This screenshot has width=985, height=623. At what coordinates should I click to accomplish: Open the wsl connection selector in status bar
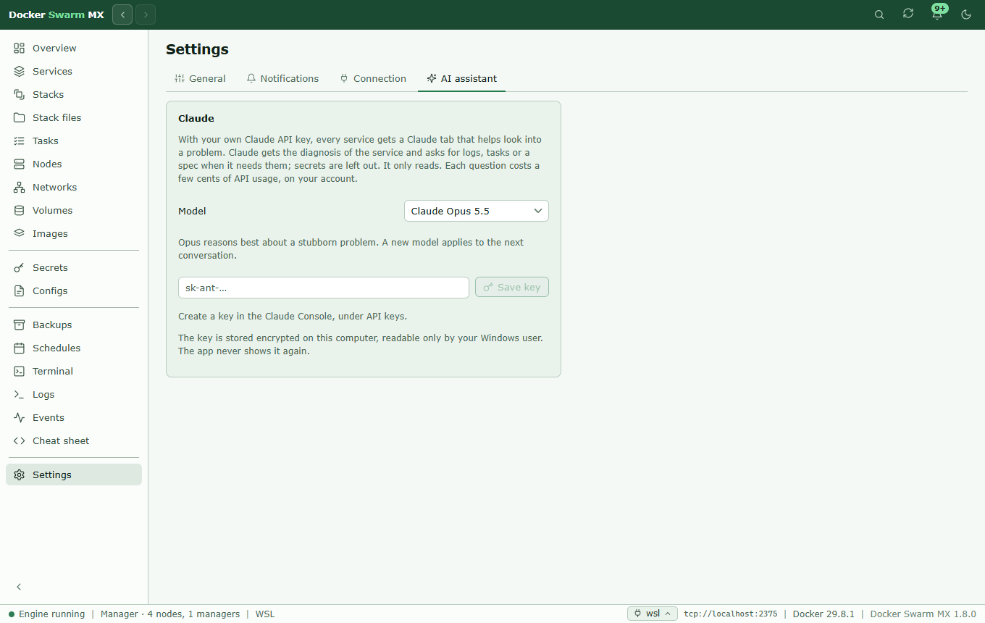pos(653,614)
